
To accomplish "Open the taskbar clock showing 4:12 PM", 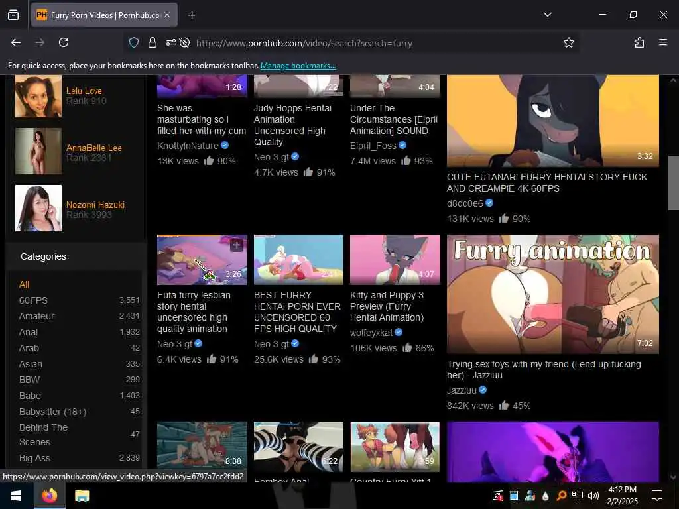I will (x=622, y=496).
